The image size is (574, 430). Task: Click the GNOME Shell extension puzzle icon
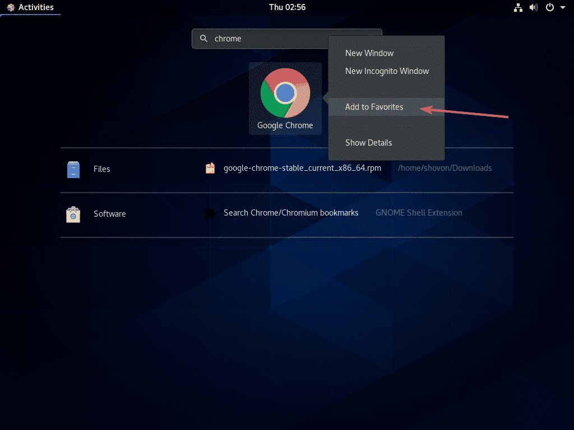(210, 213)
